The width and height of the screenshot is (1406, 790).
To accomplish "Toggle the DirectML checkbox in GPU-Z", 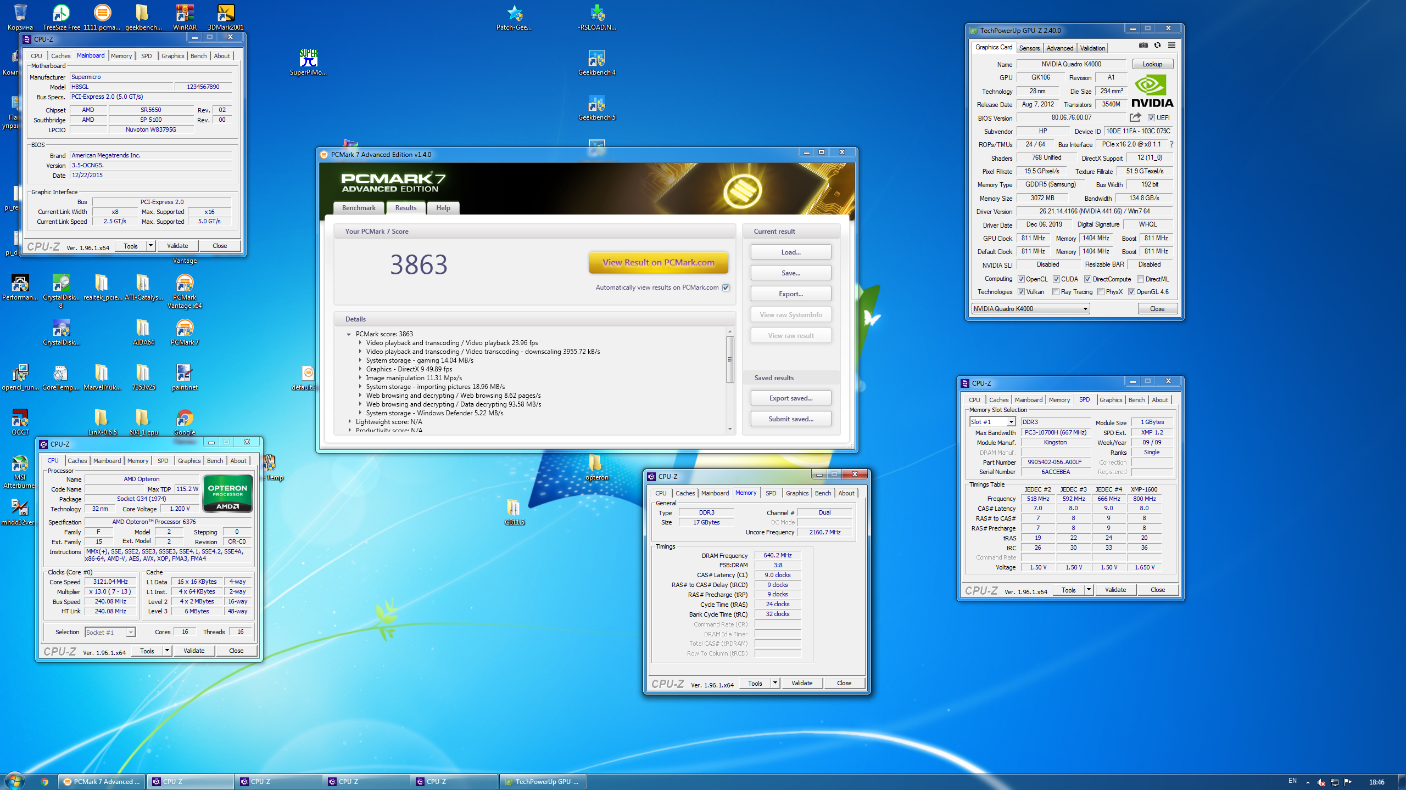I will click(x=1140, y=279).
